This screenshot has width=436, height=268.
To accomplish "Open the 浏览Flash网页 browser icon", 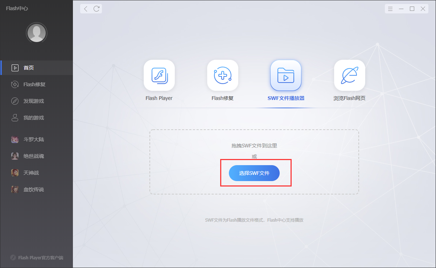I will pyautogui.click(x=349, y=75).
